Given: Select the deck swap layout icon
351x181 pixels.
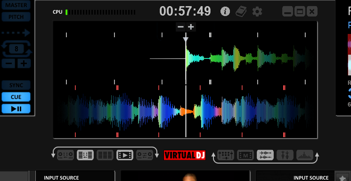Looking at the screenshot, I should 145,155.
